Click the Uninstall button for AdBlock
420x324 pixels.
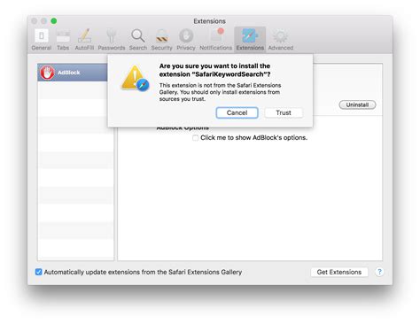(357, 104)
